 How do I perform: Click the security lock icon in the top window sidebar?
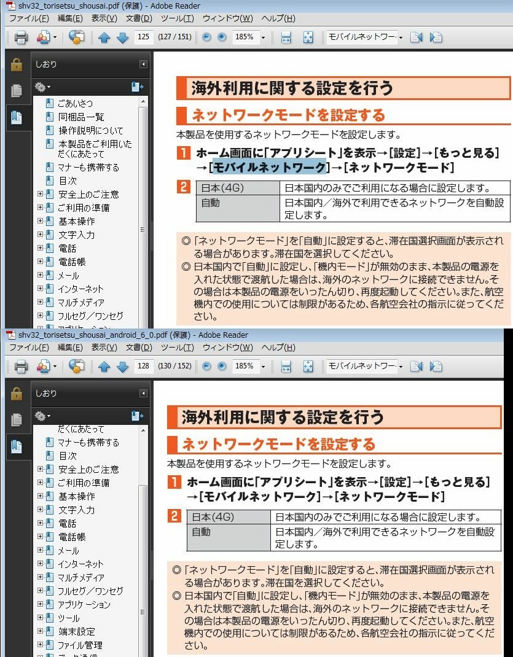click(17, 64)
